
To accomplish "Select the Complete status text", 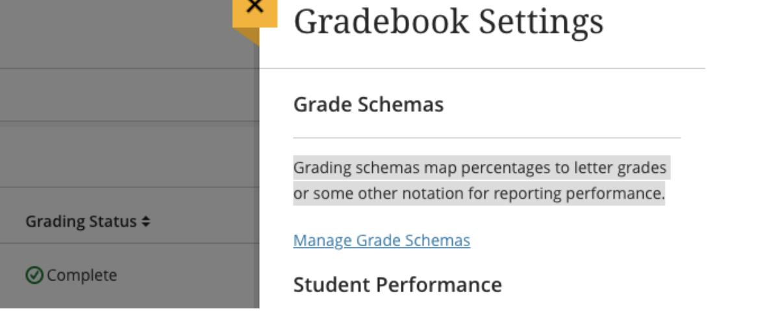I will 82,275.
